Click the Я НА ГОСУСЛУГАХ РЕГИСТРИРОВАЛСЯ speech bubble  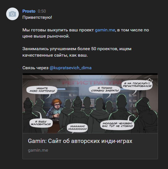[x=137, y=85]
